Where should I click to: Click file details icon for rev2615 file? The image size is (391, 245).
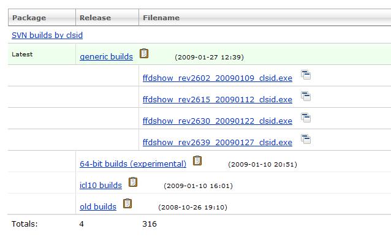click(306, 96)
